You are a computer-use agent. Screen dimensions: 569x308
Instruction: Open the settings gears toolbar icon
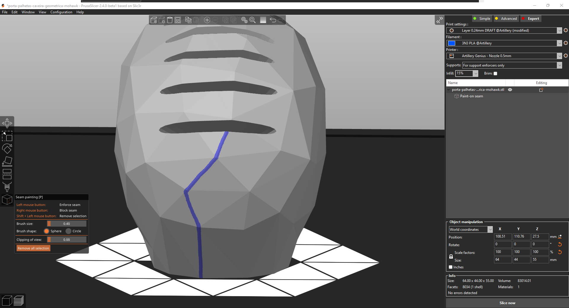pos(244,20)
